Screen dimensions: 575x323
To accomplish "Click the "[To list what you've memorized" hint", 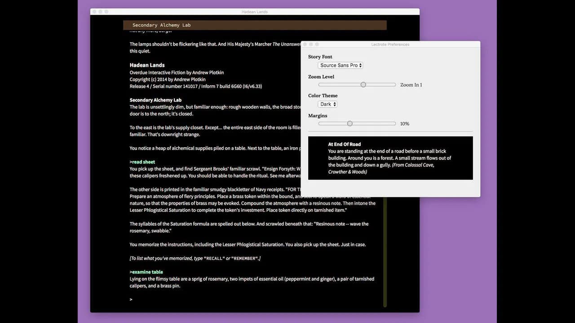I will [195, 258].
